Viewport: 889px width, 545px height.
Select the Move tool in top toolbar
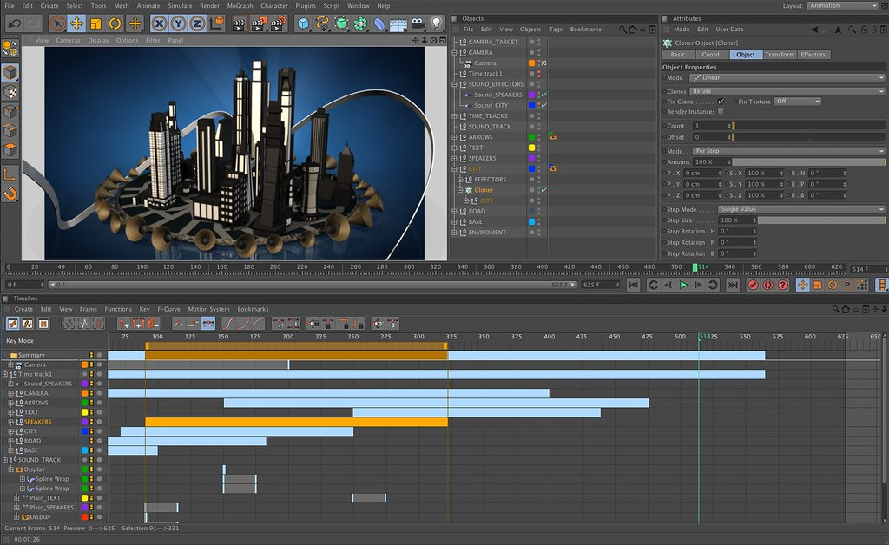point(76,23)
